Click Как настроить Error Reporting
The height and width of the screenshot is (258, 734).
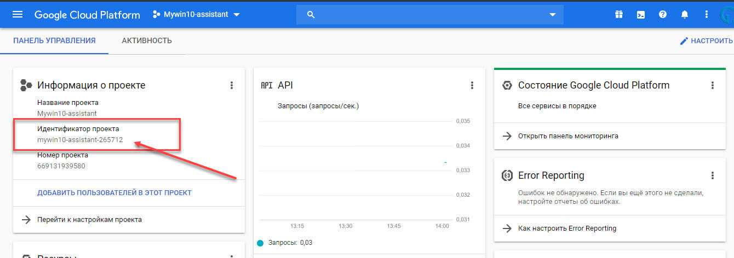coord(567,228)
